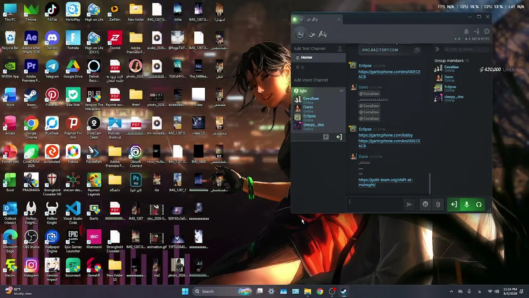This screenshot has height=298, width=529.
Task: Open Fortnite desktop shortcut
Action: point(73,41)
